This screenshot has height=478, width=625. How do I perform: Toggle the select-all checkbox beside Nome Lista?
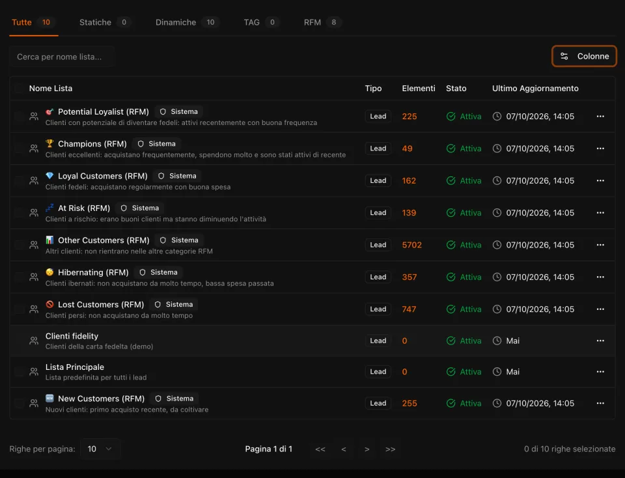tap(19, 89)
